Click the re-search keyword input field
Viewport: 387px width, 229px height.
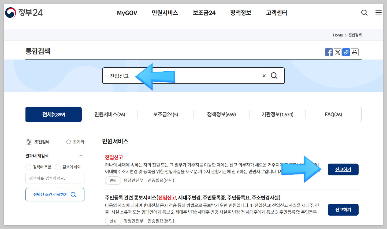(55, 178)
